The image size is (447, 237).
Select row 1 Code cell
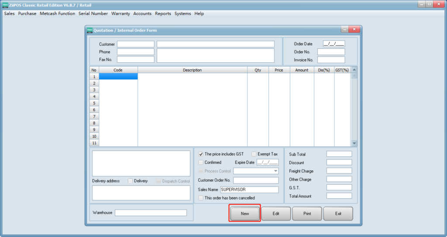(x=118, y=76)
